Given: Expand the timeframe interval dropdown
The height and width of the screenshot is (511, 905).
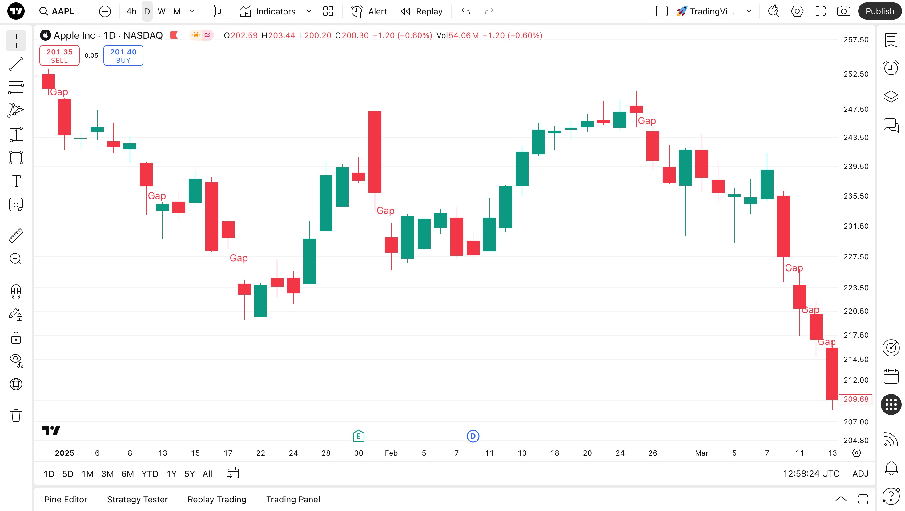Looking at the screenshot, I should point(192,11).
